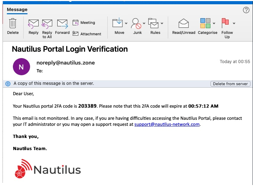This screenshot has width=253, height=190.
Task: Mark message as Junk
Action: pyautogui.click(x=136, y=23)
